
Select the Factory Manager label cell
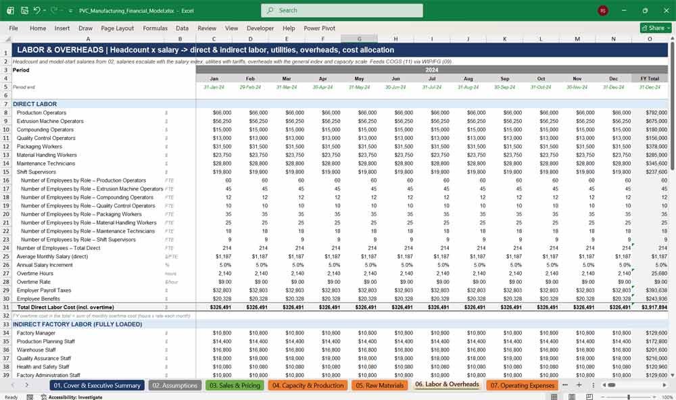pyautogui.click(x=88, y=332)
